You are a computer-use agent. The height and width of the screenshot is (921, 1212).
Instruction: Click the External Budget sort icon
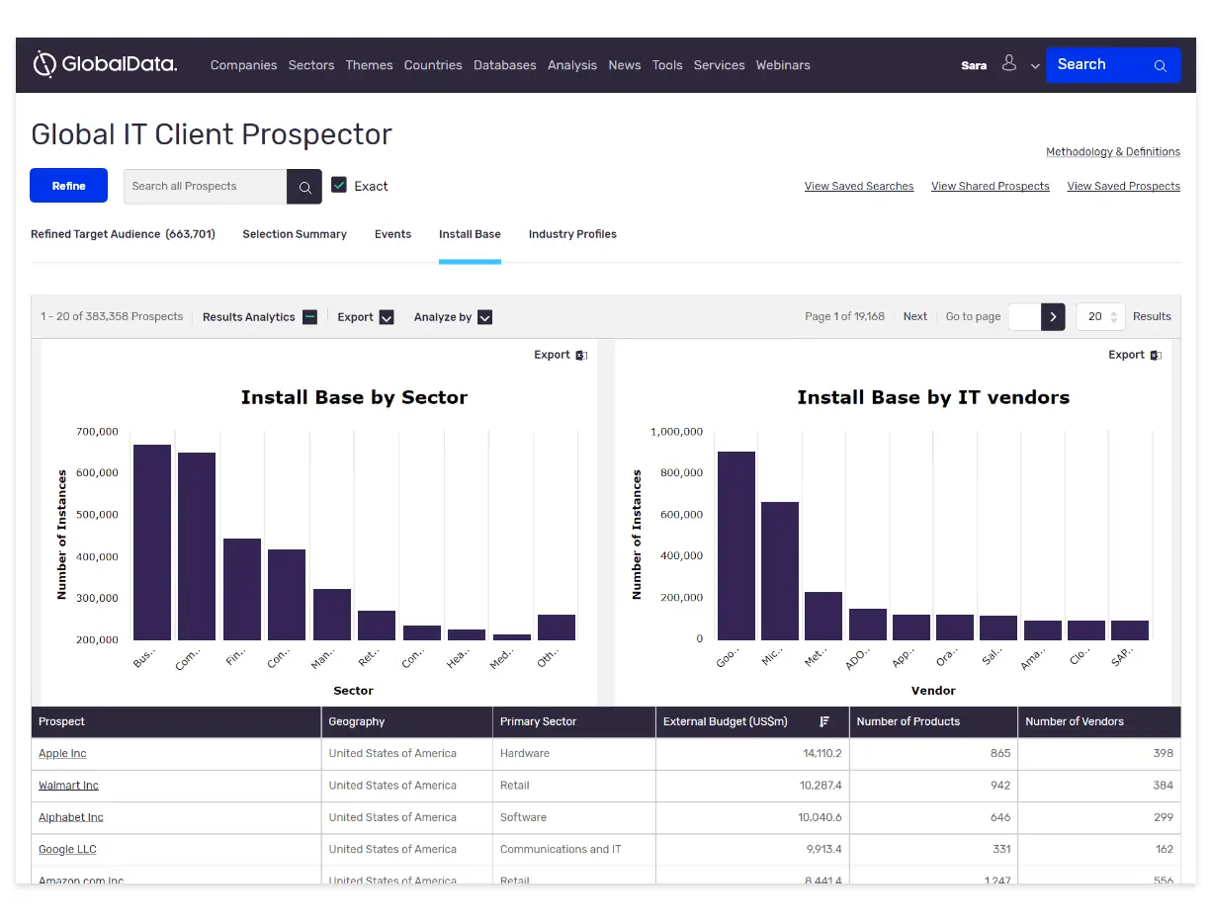point(824,722)
